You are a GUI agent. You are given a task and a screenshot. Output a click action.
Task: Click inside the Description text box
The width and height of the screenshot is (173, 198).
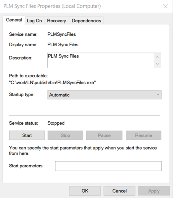(101, 60)
